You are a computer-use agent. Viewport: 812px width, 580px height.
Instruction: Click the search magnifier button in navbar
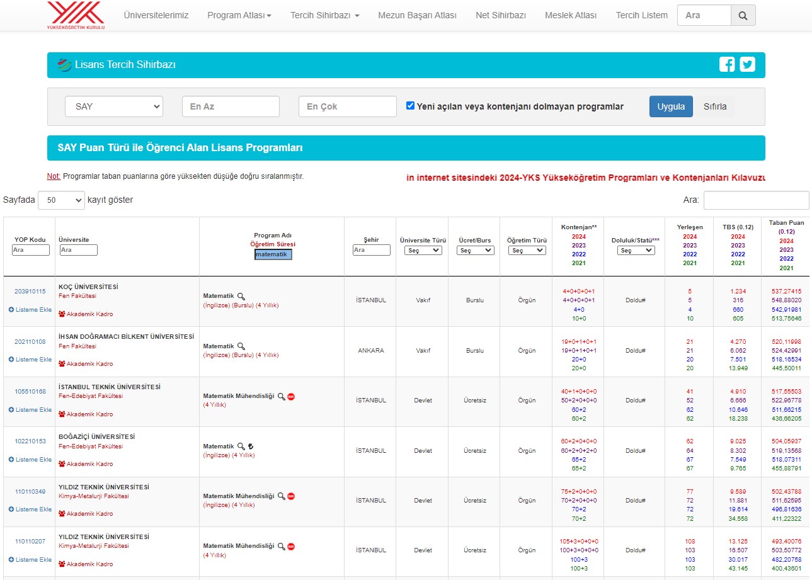(743, 15)
